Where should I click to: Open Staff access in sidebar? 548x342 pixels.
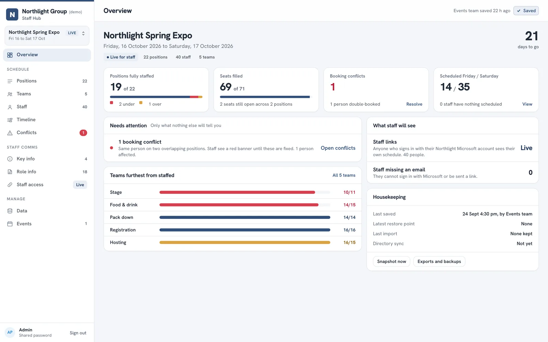pos(47,185)
